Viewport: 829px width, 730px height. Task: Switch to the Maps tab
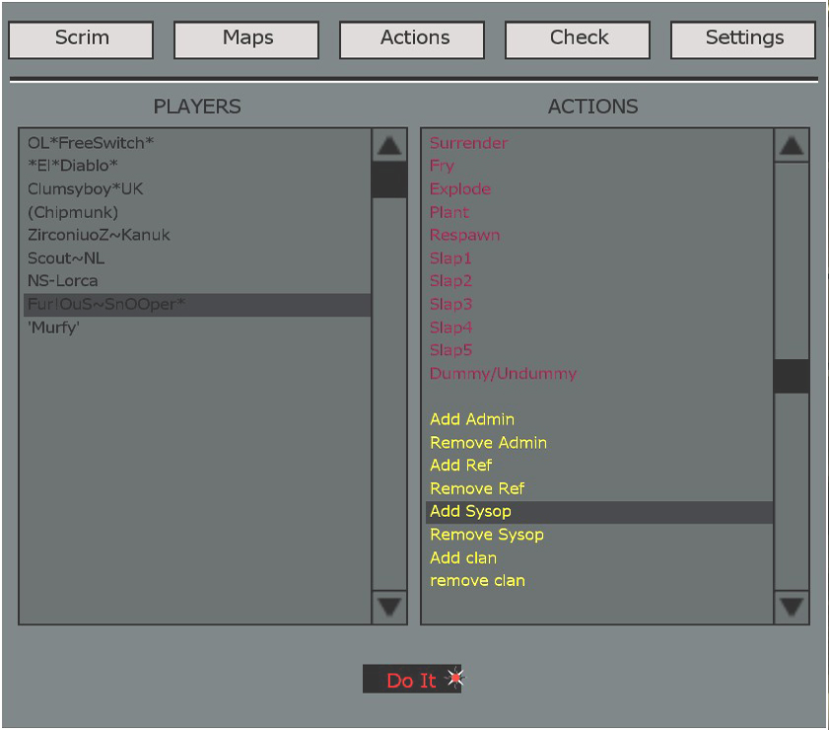(x=247, y=39)
